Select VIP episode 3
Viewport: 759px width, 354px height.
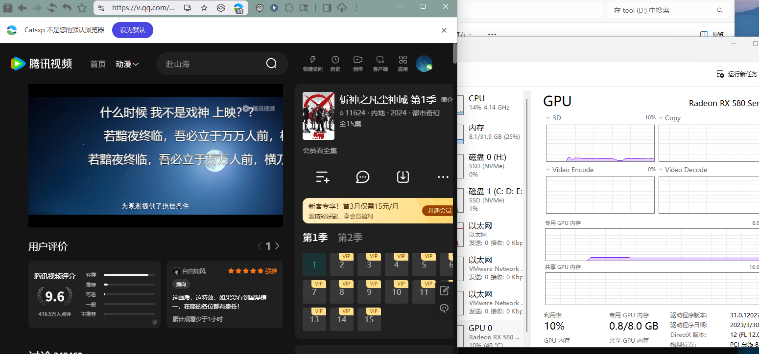369,265
